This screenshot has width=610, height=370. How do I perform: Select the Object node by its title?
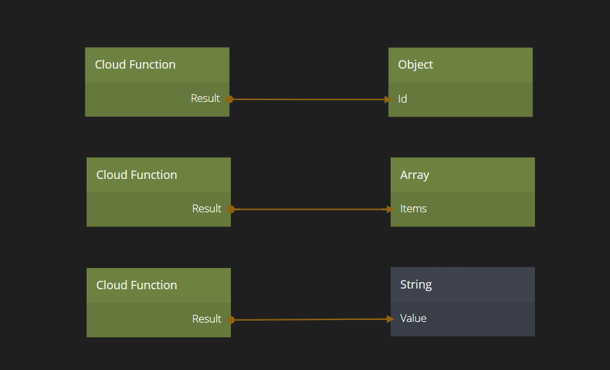416,65
